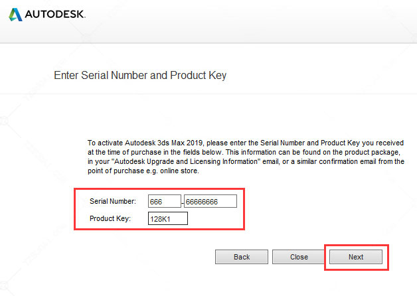The image size is (417, 296).
Task: Click the Autodesk triangle logo icon
Action: click(15, 14)
